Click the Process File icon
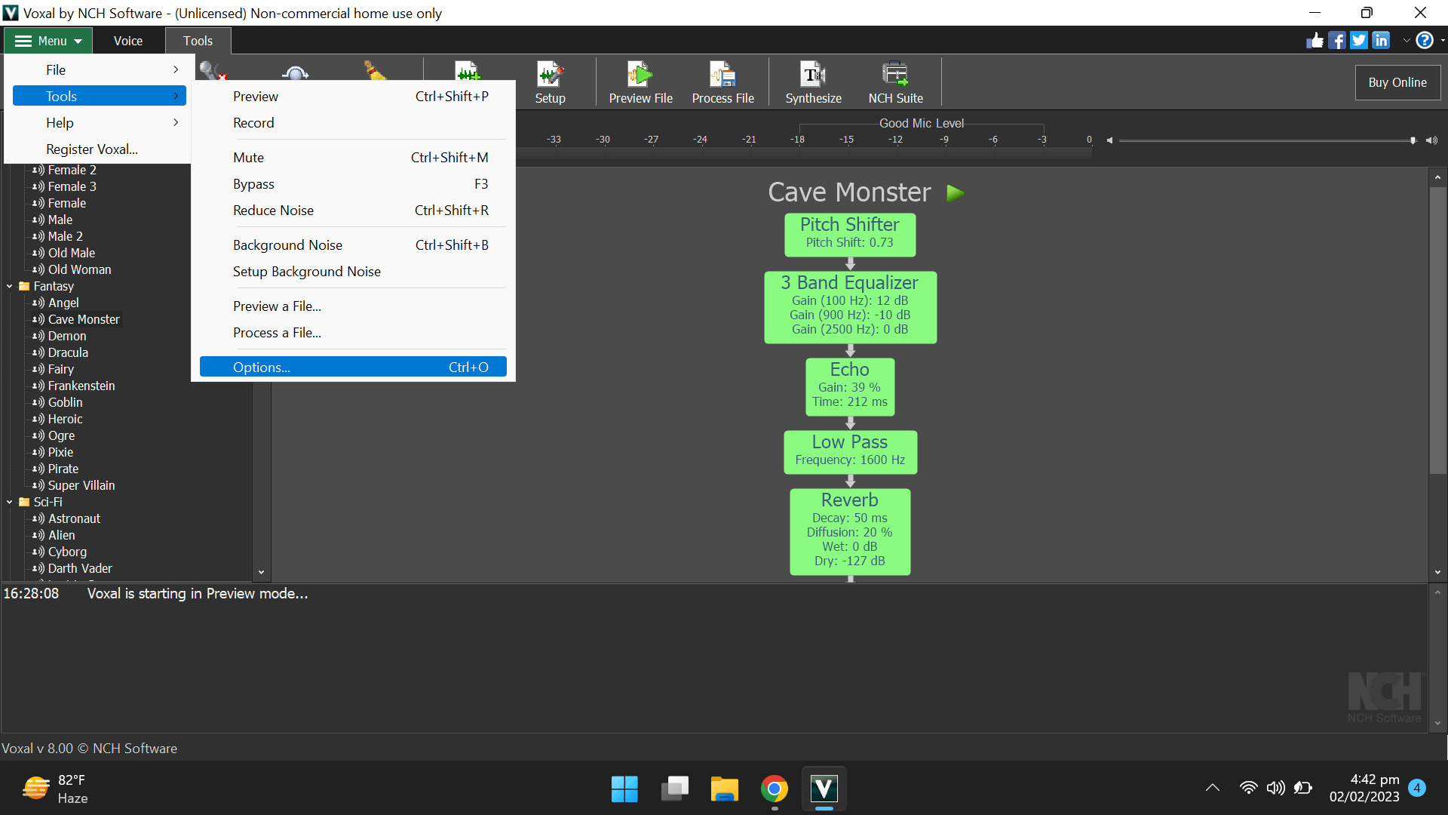This screenshot has width=1448, height=815. point(723,81)
